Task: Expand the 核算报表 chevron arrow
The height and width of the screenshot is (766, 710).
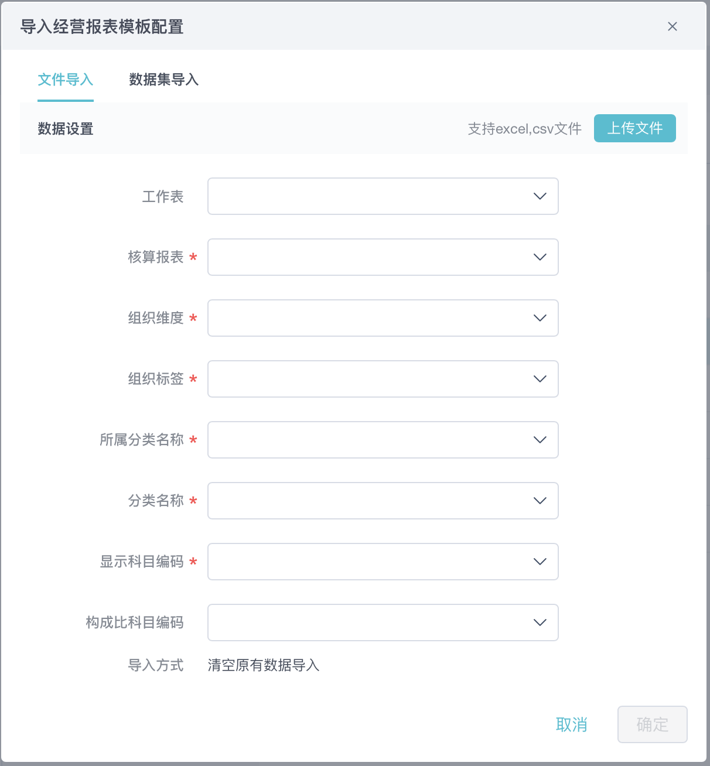Action: (x=540, y=257)
